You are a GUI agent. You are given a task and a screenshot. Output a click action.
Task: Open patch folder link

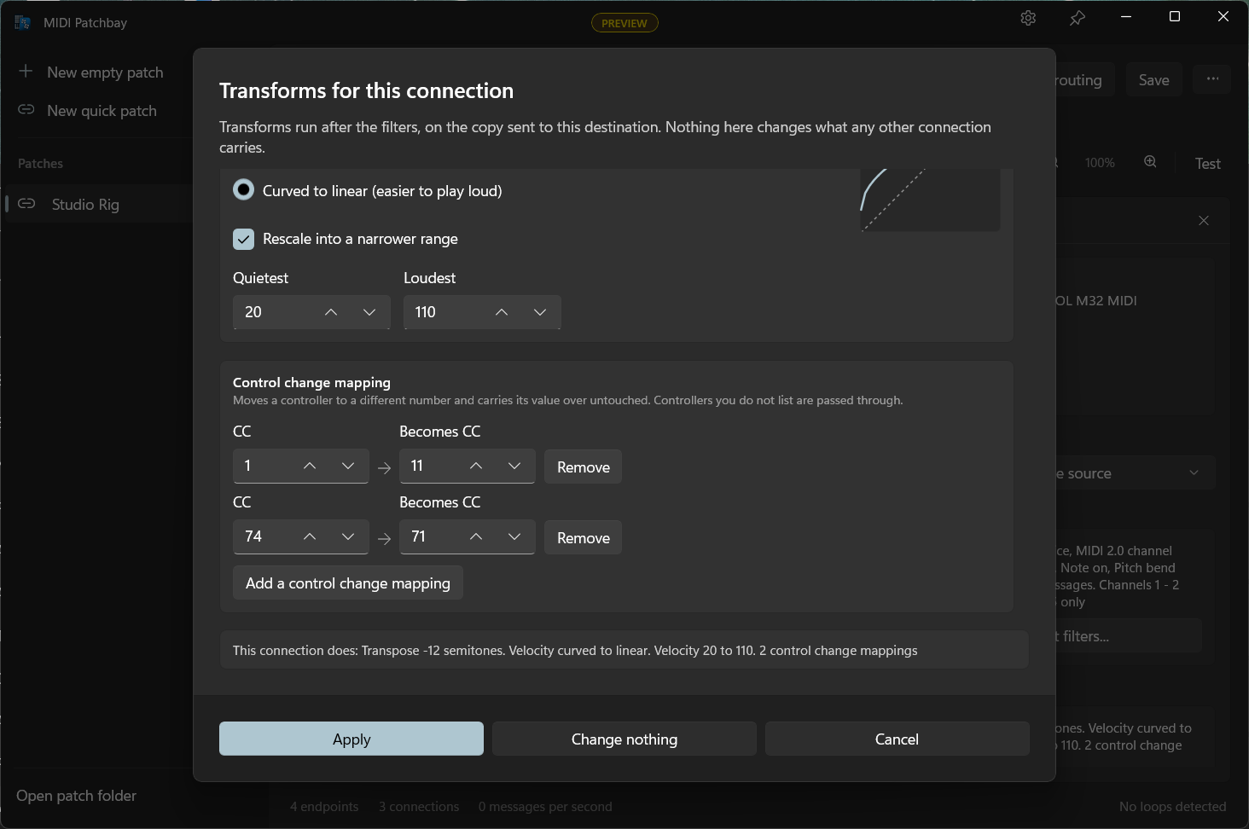tap(76, 796)
